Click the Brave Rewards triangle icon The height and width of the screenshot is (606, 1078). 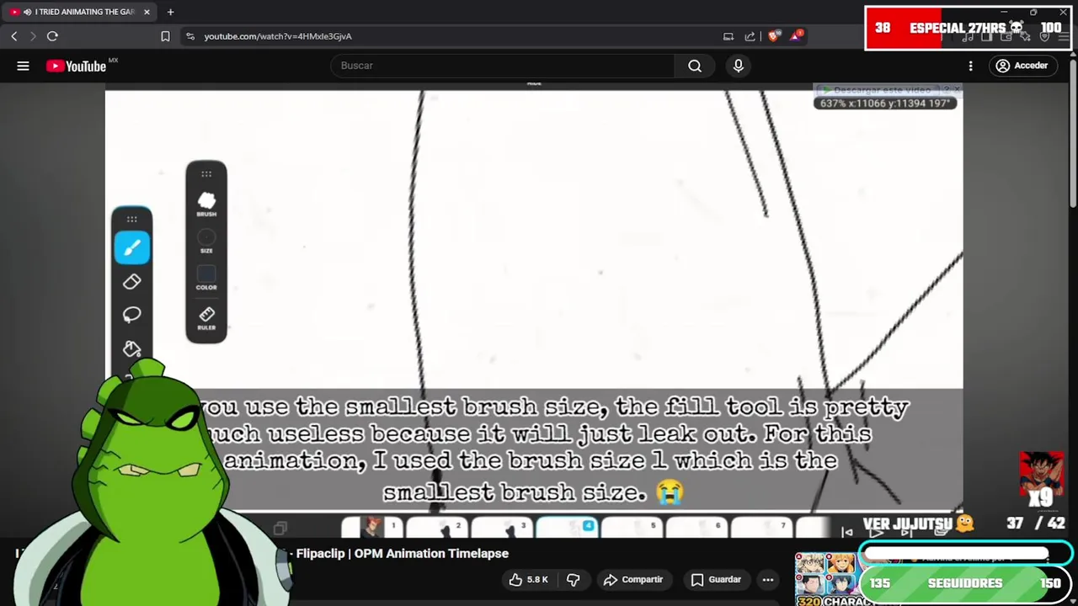pyautogui.click(x=796, y=36)
